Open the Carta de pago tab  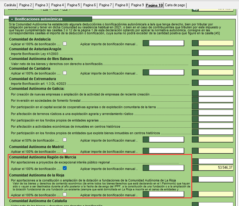coord(175,5)
